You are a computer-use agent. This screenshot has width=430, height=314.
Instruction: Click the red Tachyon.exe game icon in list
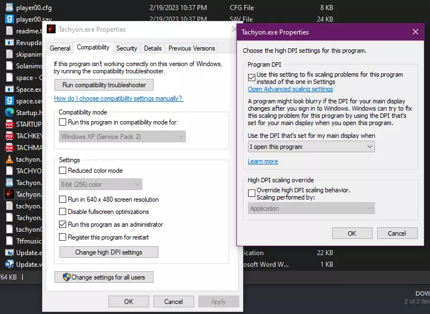9,194
